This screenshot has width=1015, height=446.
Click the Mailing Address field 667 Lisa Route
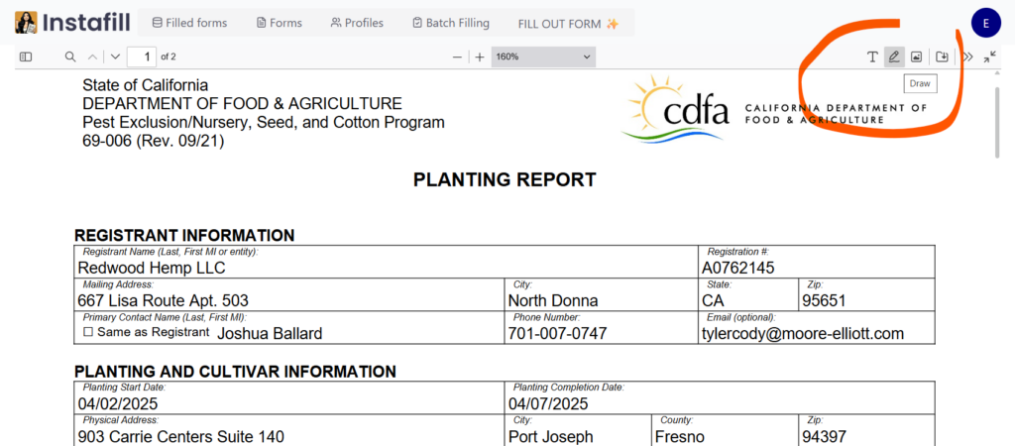point(289,300)
